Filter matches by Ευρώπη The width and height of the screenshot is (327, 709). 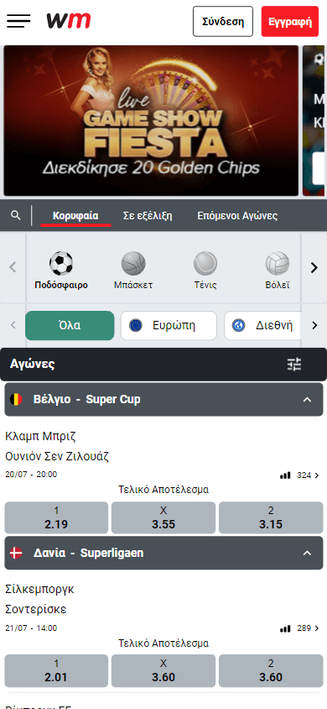click(169, 326)
